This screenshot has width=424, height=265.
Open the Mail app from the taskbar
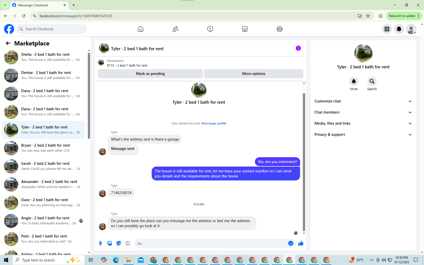point(141,260)
